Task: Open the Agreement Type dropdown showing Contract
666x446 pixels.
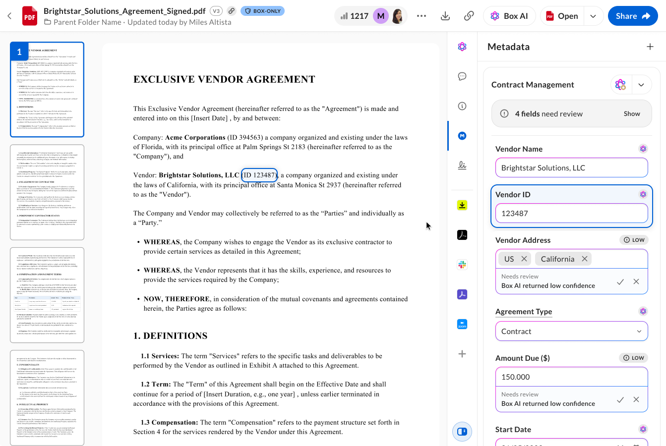Action: tap(571, 331)
